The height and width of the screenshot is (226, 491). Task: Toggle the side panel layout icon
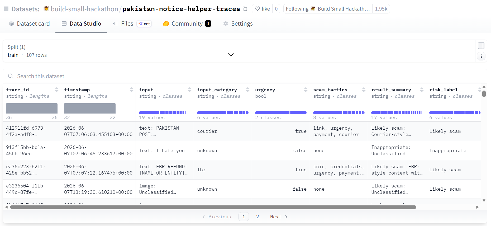[481, 46]
